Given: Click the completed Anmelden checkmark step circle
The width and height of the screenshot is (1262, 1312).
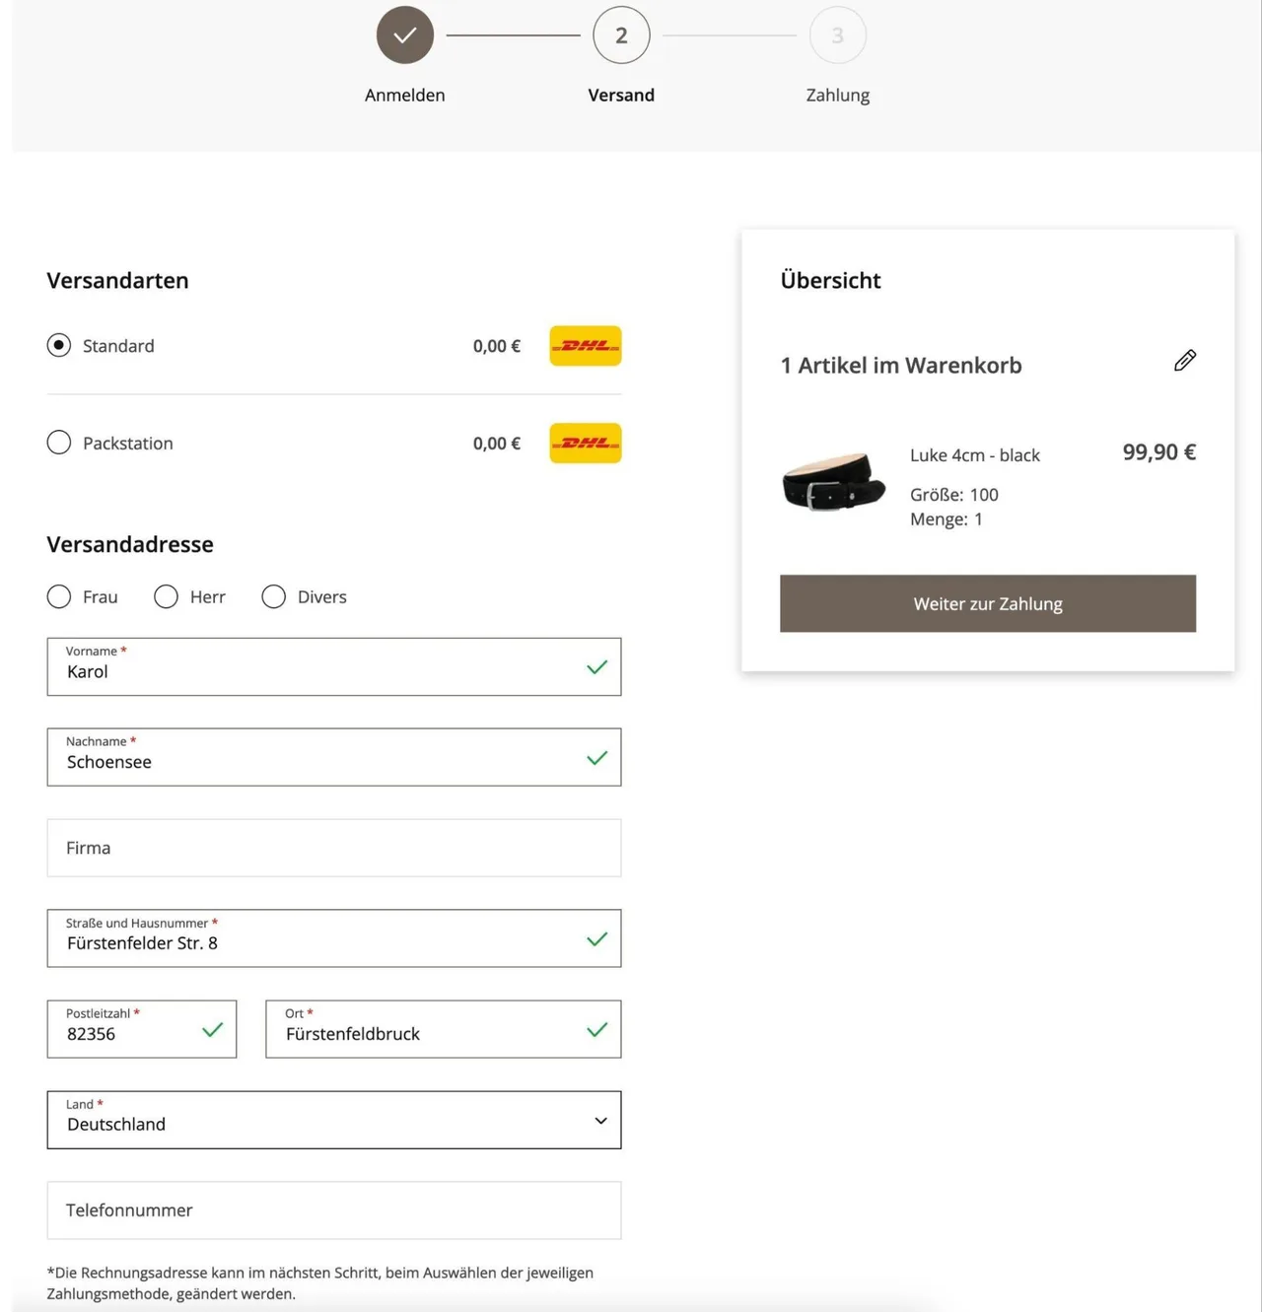Looking at the screenshot, I should (x=405, y=35).
